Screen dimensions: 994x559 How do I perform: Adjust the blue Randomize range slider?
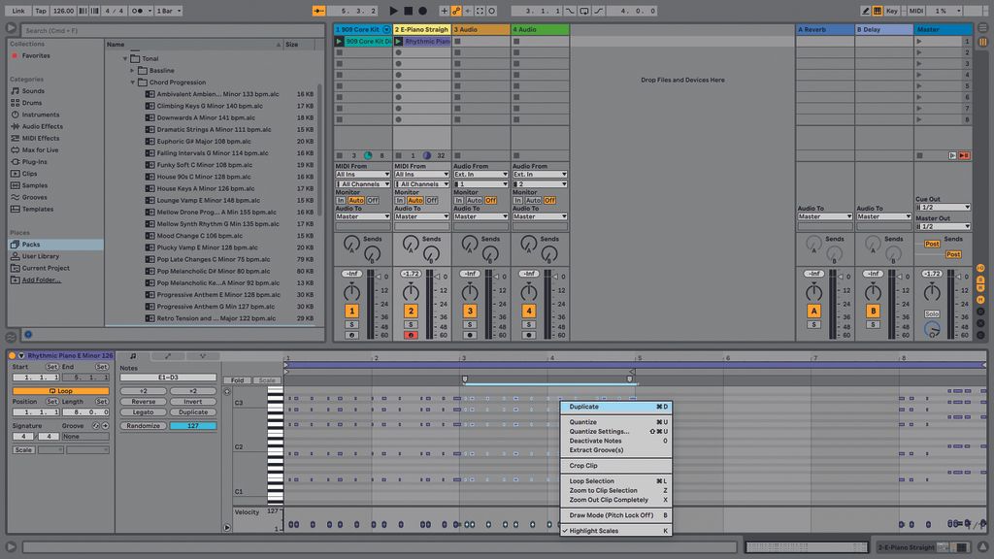tap(193, 426)
